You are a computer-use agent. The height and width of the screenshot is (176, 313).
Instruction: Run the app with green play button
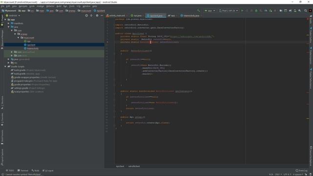click(242, 11)
